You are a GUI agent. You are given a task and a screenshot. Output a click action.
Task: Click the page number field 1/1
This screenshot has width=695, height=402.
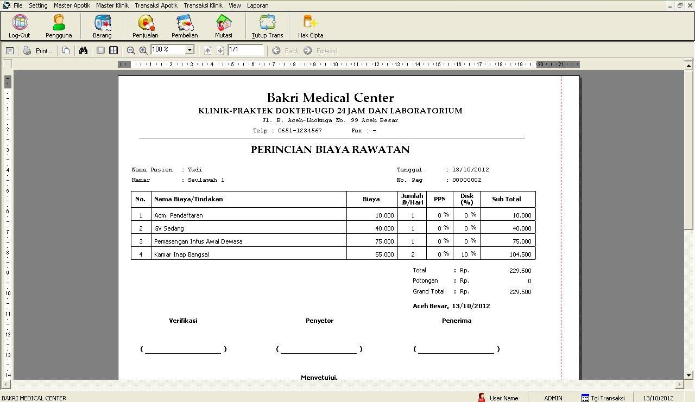pos(245,50)
